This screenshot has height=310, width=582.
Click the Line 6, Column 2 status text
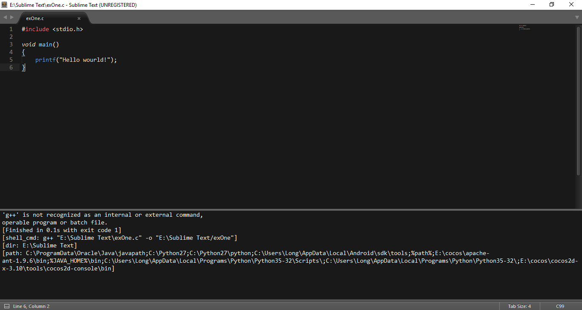coord(31,306)
